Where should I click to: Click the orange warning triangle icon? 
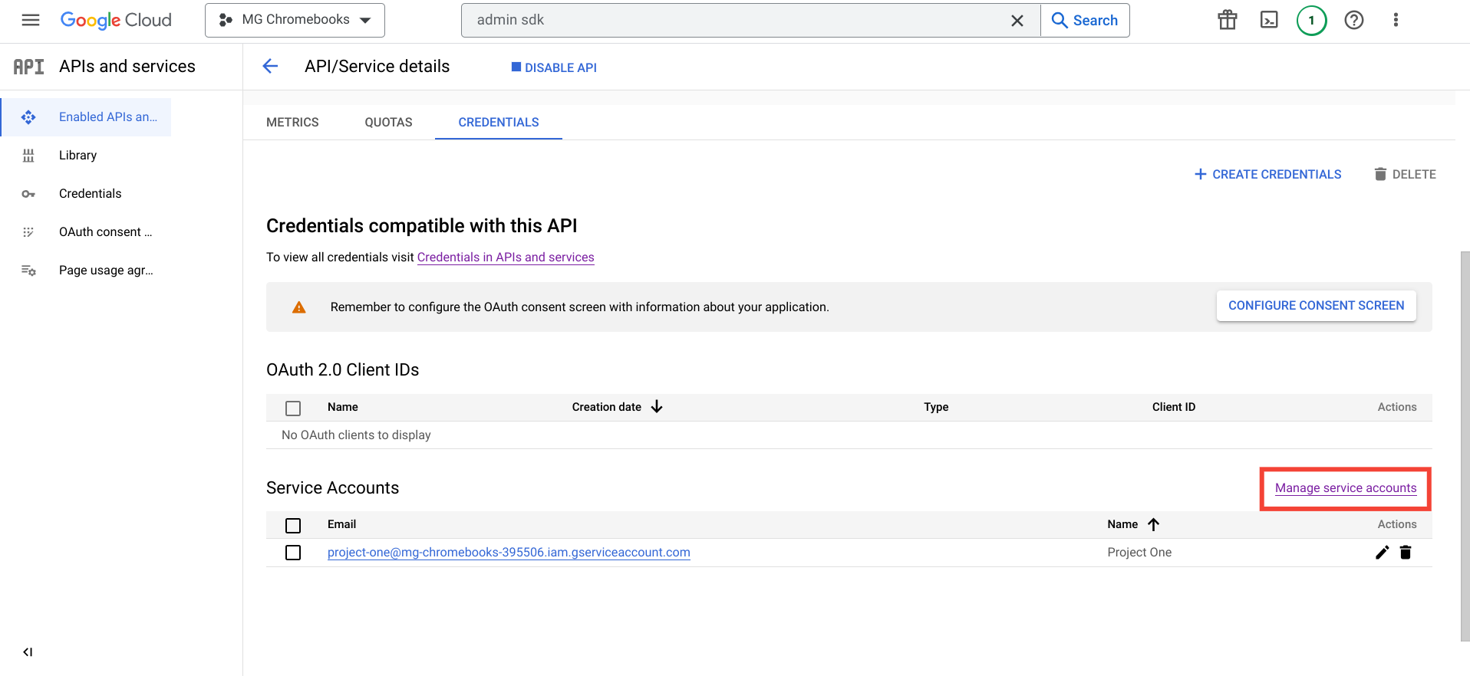(299, 307)
